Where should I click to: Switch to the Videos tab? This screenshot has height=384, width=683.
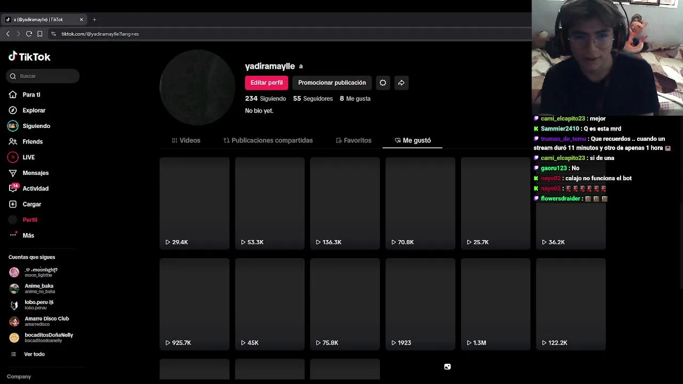(186, 140)
